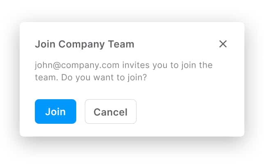The height and width of the screenshot is (166, 264).
Task: Click the X icon in the dialog
Action: (x=223, y=44)
